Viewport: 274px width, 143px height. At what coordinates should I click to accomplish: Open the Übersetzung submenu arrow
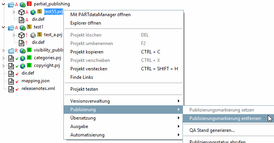[x=178, y=118]
